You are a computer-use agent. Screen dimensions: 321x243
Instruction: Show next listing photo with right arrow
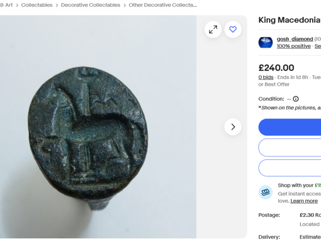(233, 127)
